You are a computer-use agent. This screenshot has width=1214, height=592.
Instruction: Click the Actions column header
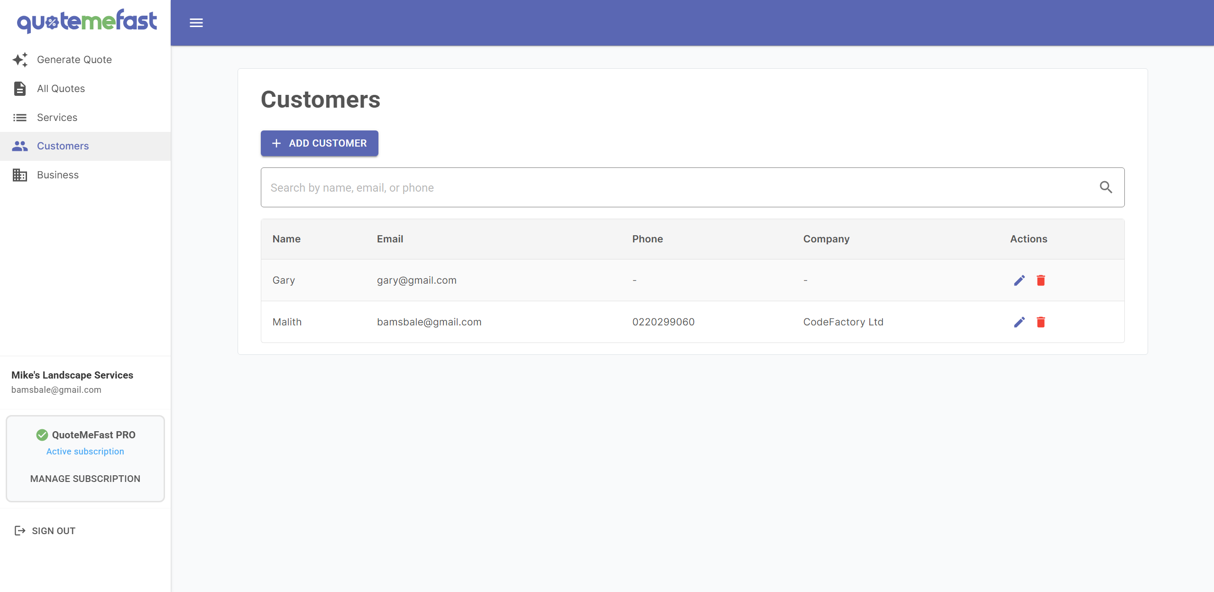click(x=1029, y=239)
